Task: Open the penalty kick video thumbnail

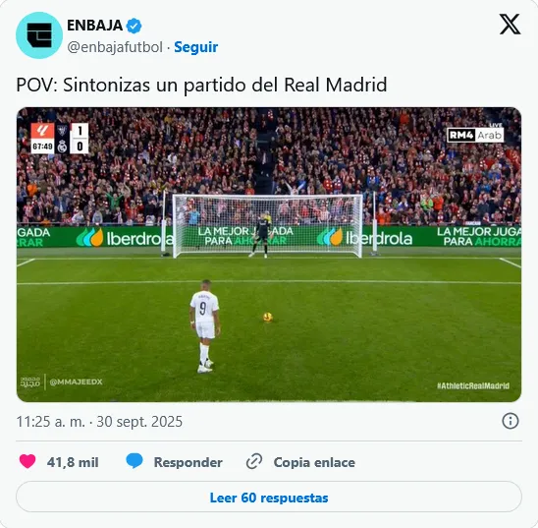Action: tap(269, 255)
